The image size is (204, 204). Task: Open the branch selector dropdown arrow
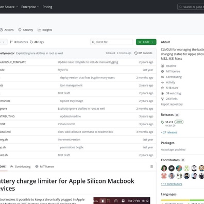[x=4, y=42]
